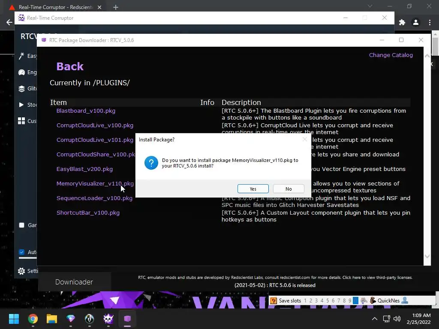Open the Change Catalog link

click(x=391, y=55)
